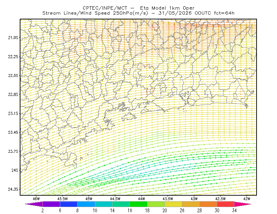Screen dimensions: 277x214
Task: Click the purple 2-6 legend color block
Action: coord(51,204)
